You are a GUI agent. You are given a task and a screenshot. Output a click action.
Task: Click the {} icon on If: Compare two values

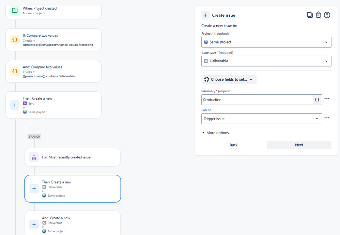pos(14,40)
